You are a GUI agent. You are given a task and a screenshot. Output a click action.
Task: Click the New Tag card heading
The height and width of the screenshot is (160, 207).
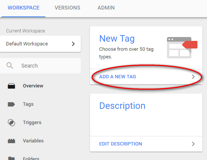[117, 39]
